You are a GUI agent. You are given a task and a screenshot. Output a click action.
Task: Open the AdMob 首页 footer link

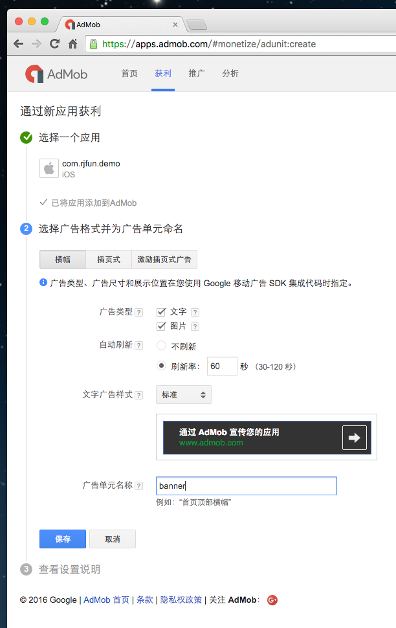[107, 600]
